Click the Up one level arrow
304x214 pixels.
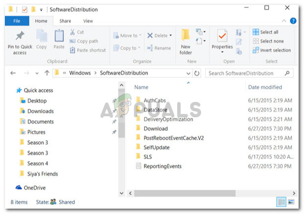[x=47, y=73]
